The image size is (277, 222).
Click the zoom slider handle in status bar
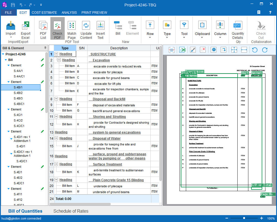244,218
